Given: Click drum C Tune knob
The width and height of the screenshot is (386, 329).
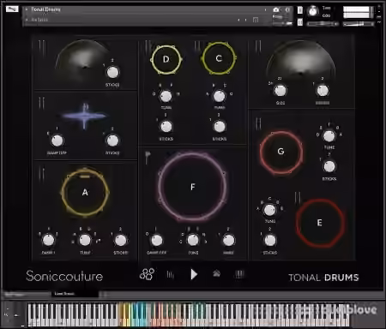Looking at the screenshot, I should point(220,96).
